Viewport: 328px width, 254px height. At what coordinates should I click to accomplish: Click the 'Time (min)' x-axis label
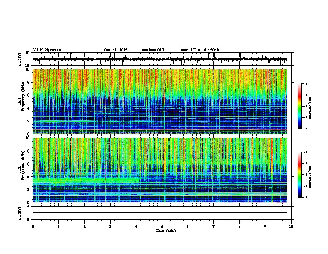click(166, 230)
